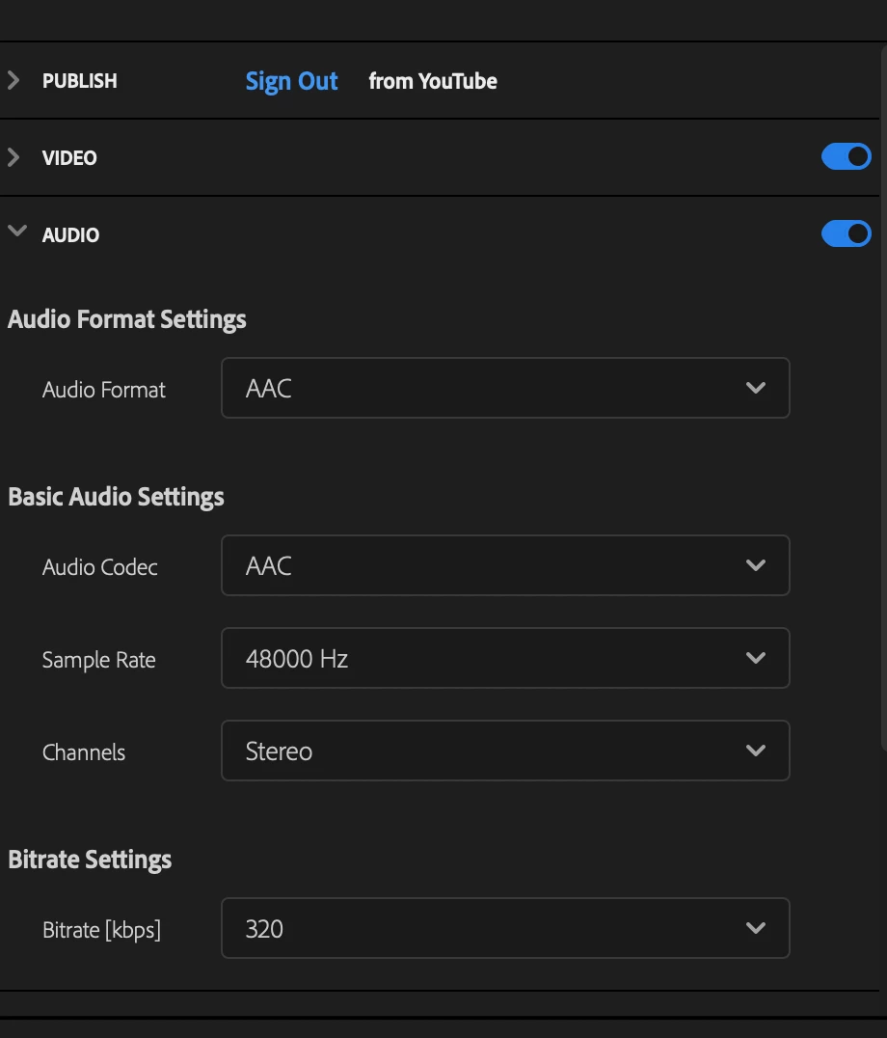Disable the VIDEO export toggle

point(846,157)
